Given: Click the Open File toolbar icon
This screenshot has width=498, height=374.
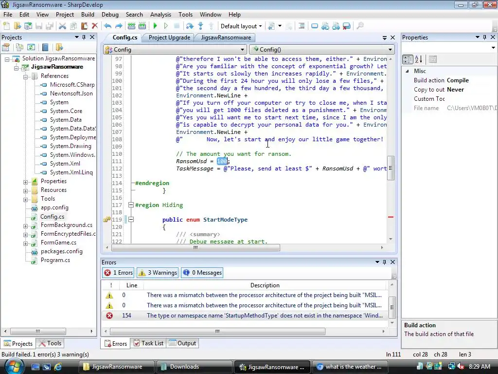Looking at the screenshot, I should (x=17, y=26).
